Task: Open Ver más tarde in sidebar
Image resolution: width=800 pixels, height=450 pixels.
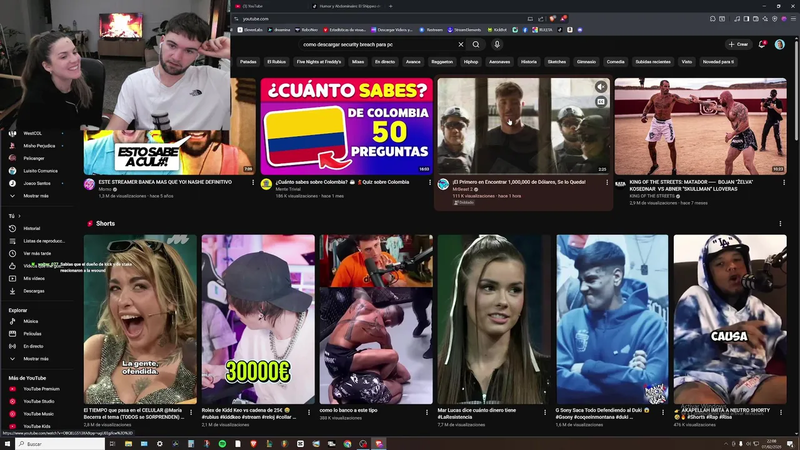Action: [37, 253]
